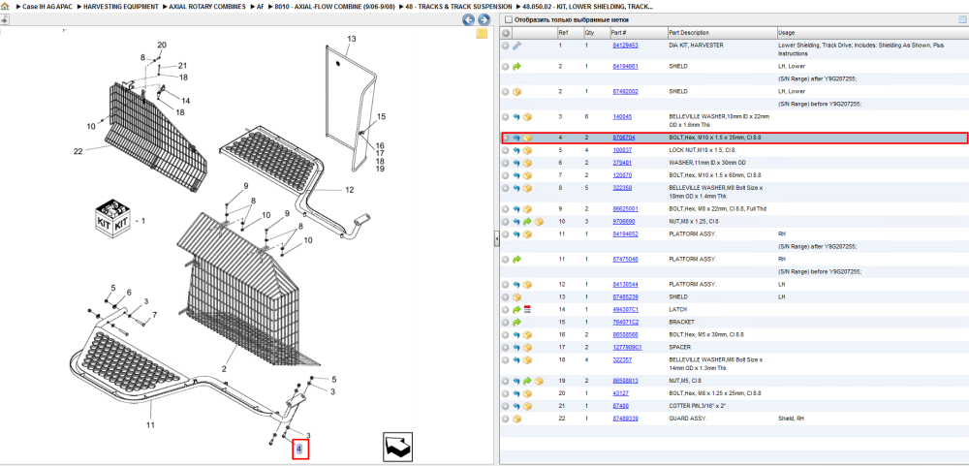Click green arrow icon in 9706690 row
The width and height of the screenshot is (969, 466).
click(x=528, y=221)
